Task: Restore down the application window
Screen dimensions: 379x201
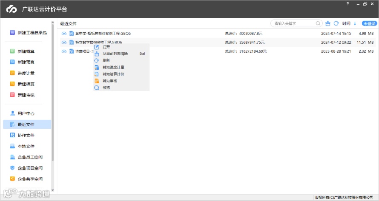Action: (365, 4)
